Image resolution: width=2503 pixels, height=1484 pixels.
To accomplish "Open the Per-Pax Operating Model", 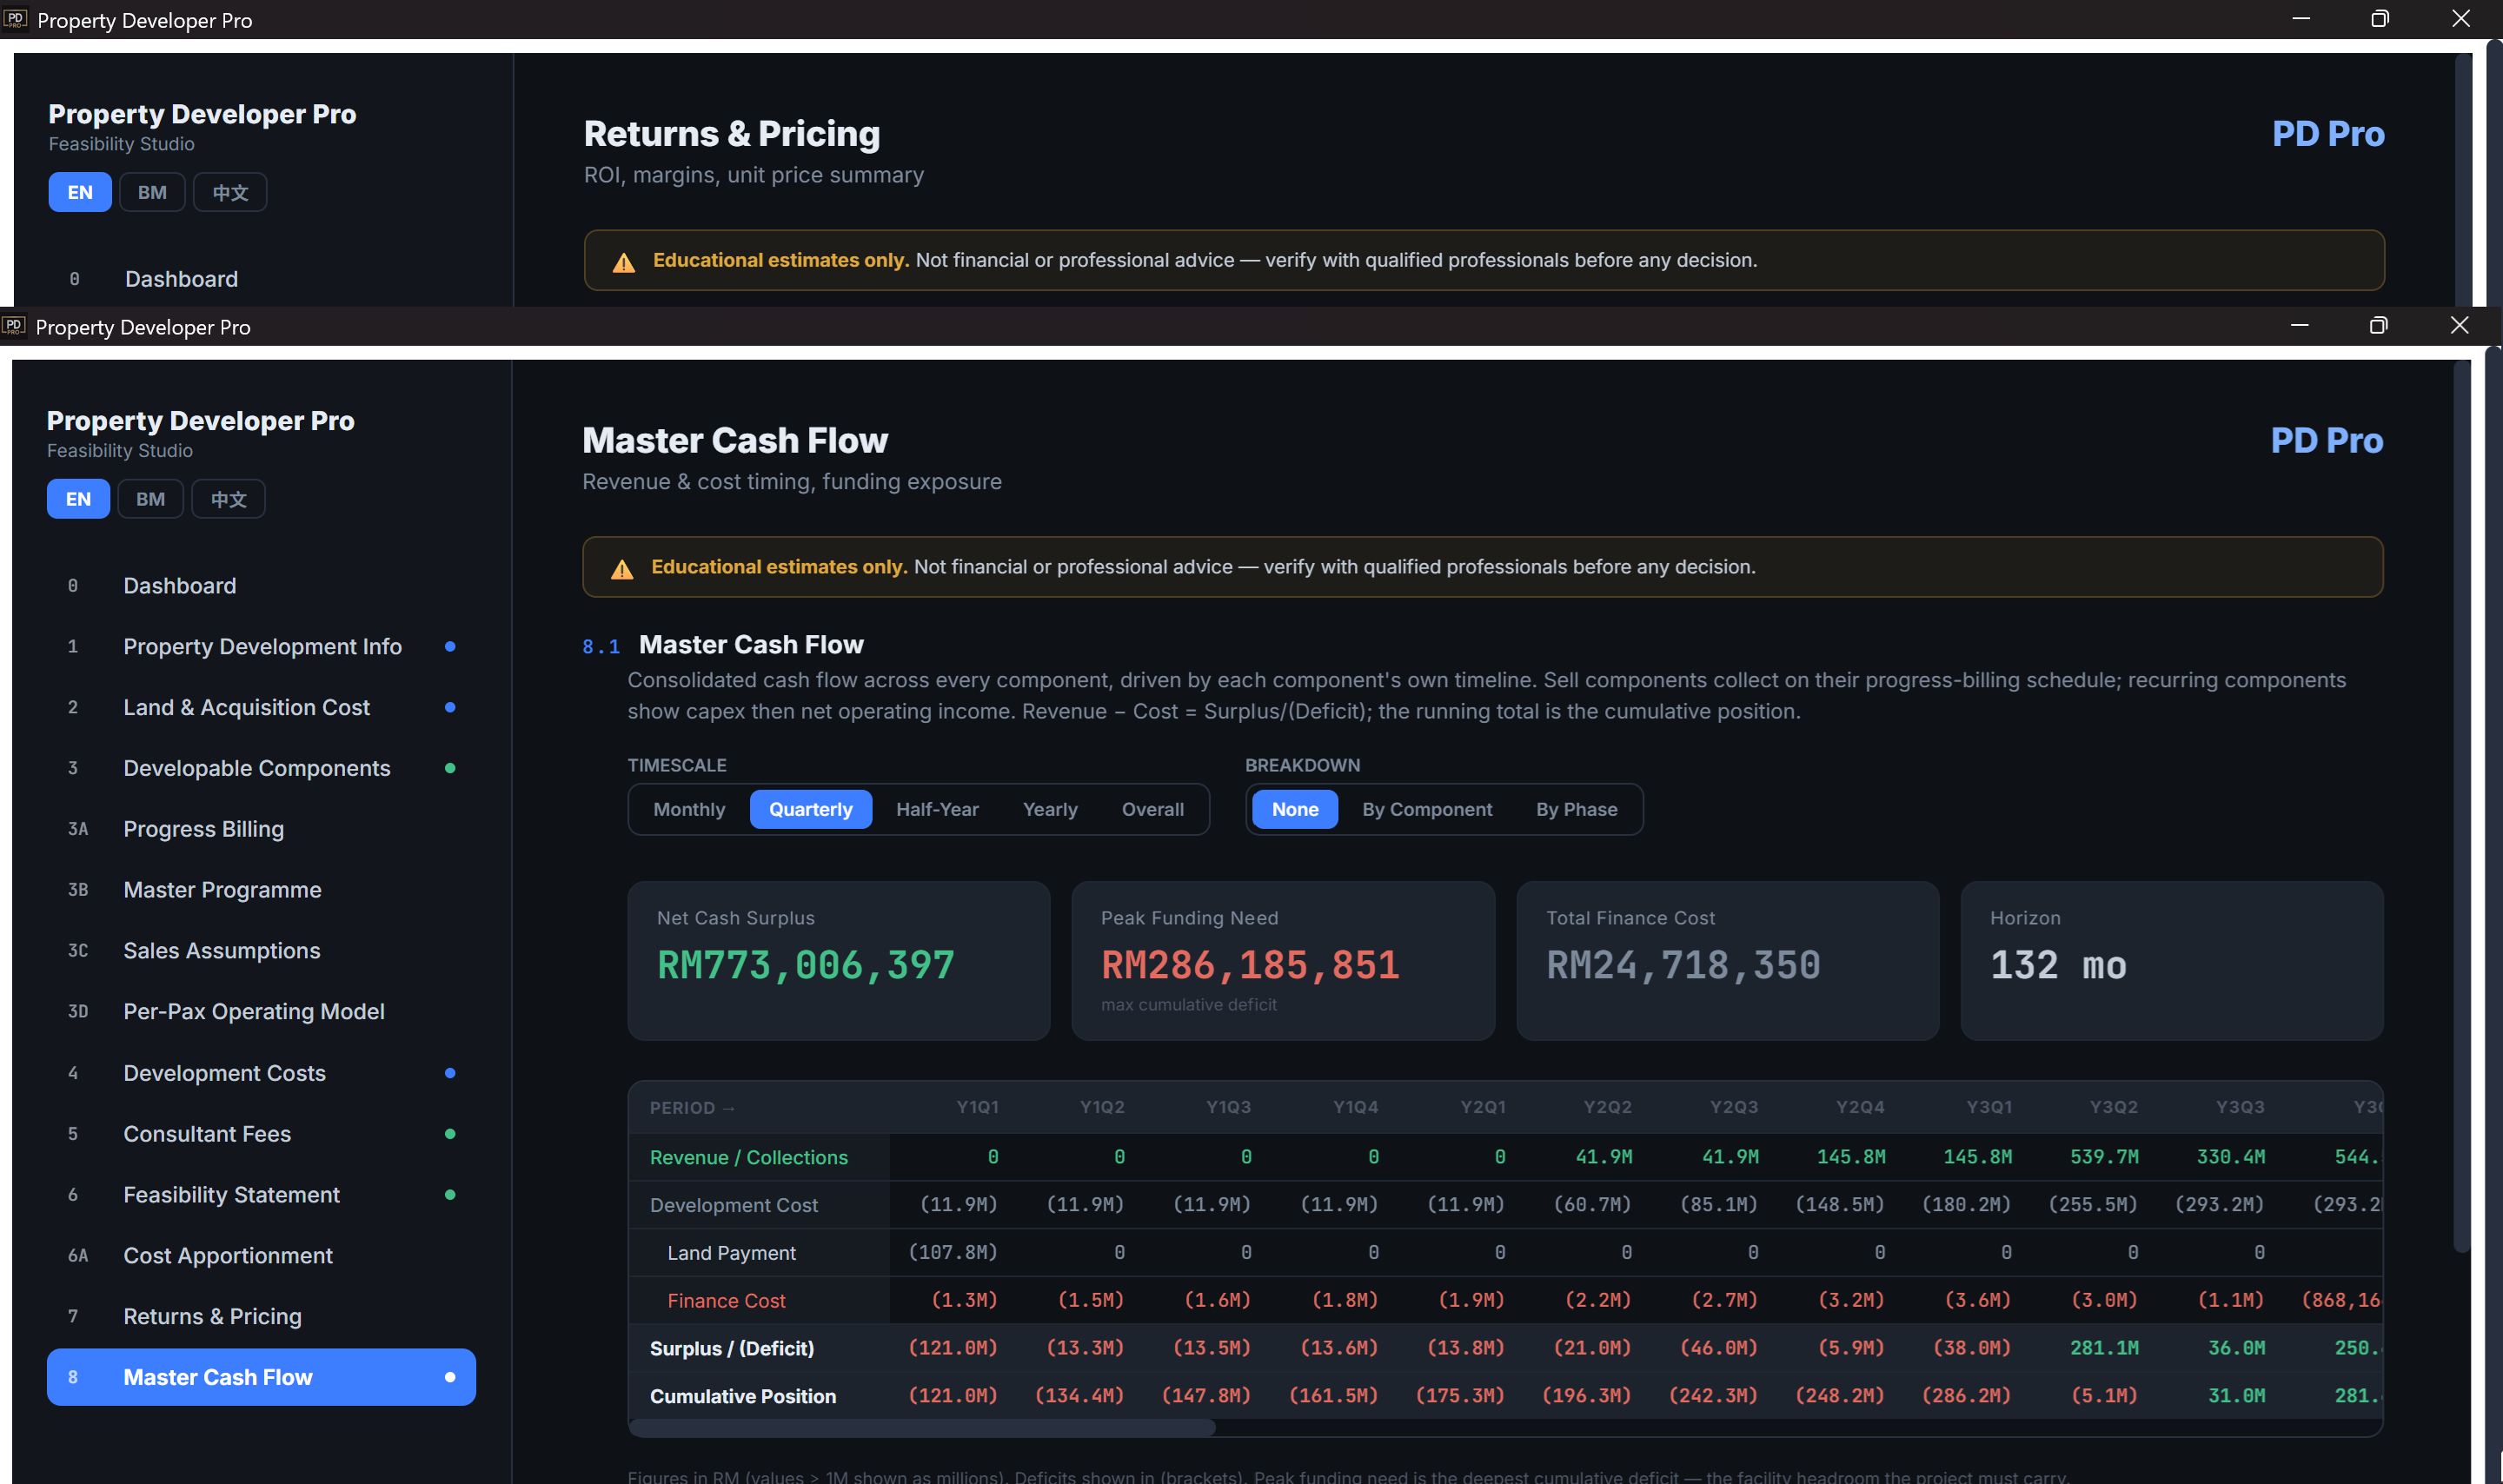I will click(x=261, y=1012).
